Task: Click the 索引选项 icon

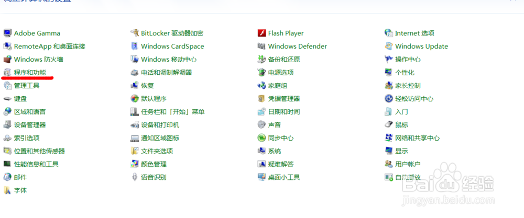Action: [7, 137]
